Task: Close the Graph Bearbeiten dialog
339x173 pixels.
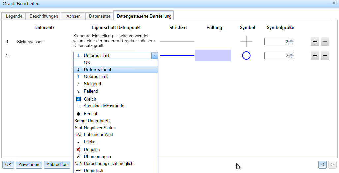Action: pyautogui.click(x=334, y=3)
